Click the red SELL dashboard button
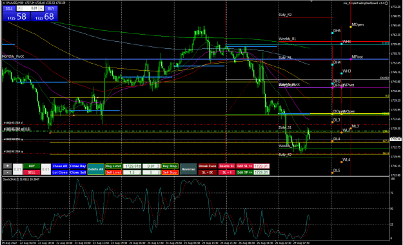The width and height of the screenshot is (403, 245). (x=32, y=172)
